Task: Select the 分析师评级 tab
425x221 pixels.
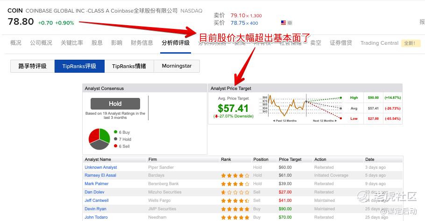Action: 176,43
